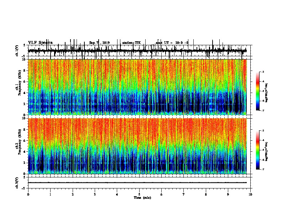Click the ch.1 colorbar 'log(PSD)(V²/Hz)' label
The width and height of the screenshot is (282, 218).
point(266,93)
